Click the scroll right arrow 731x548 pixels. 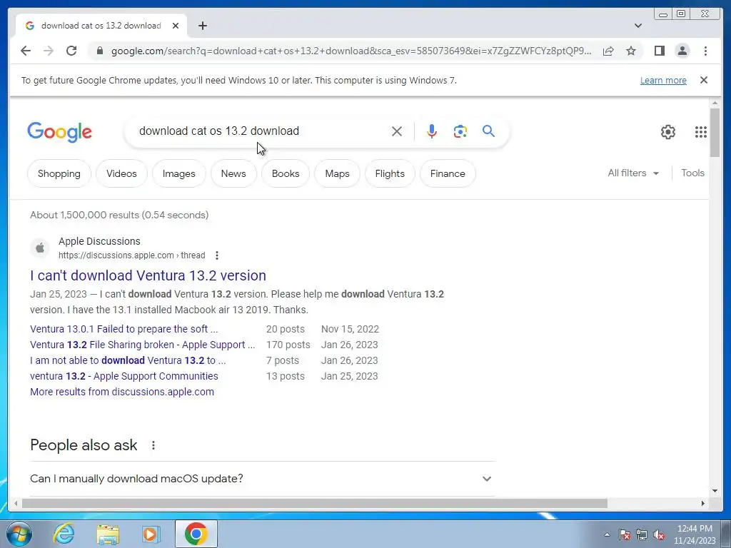click(703, 503)
